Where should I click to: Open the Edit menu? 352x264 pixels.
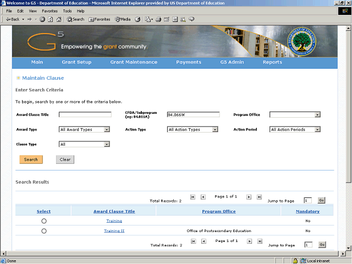[x=20, y=11]
